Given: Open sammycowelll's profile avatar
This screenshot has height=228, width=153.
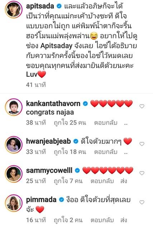Looking at the screenshot, I should click(x=14, y=174).
